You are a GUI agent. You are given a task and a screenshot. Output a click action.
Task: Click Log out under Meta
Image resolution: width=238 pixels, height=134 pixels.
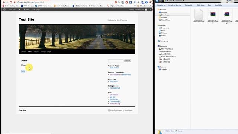coord(112,97)
